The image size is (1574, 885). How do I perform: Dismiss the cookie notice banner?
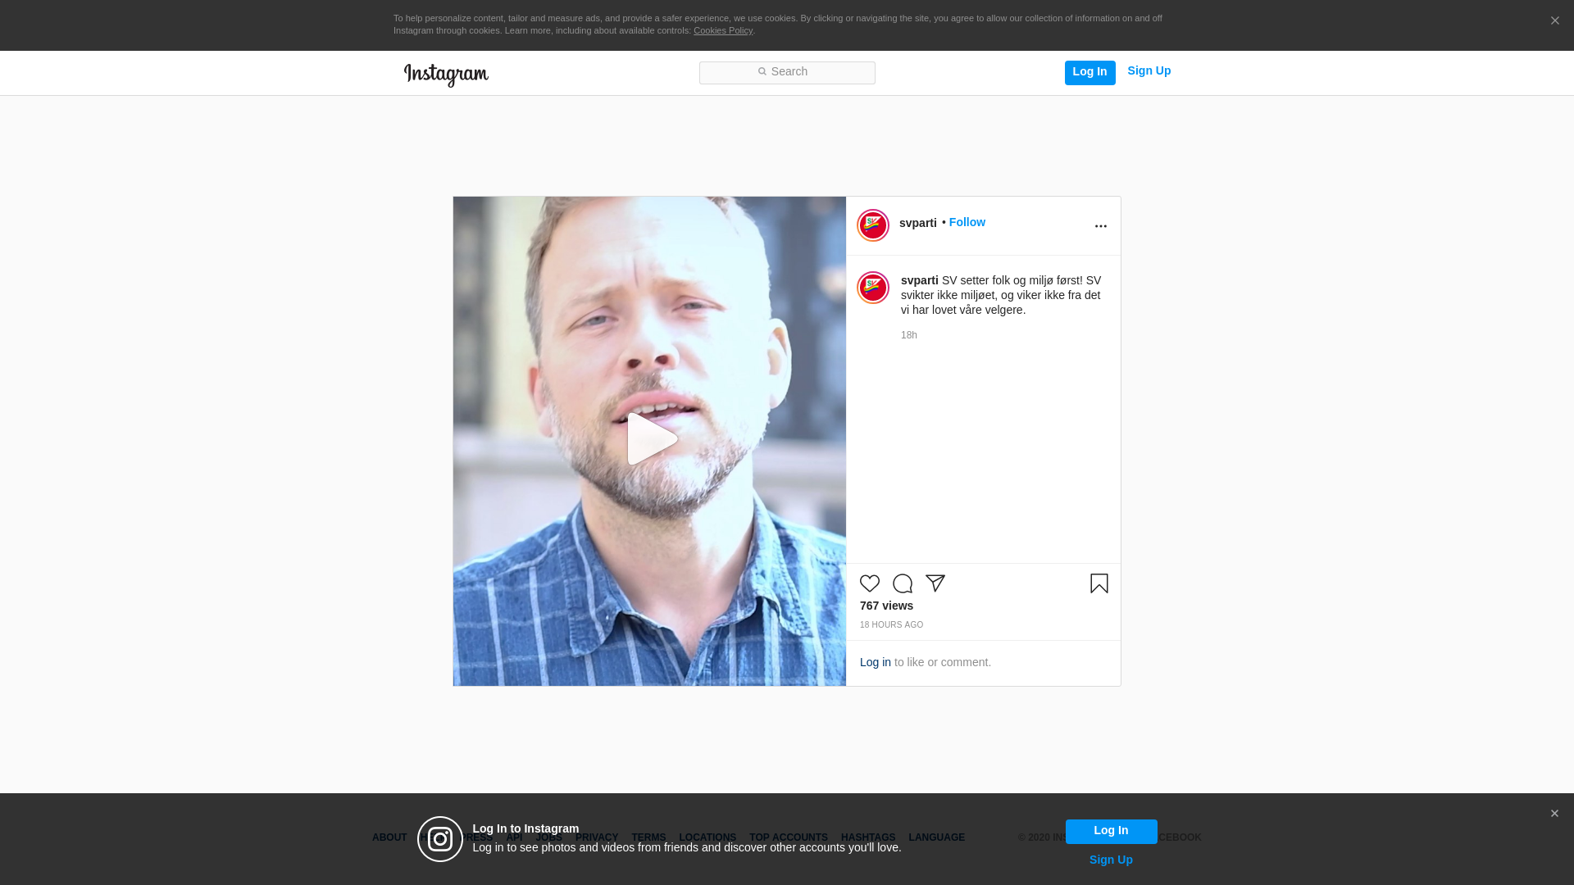[x=1554, y=21]
